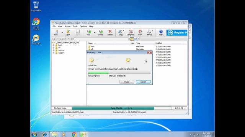The height and width of the screenshot is (137, 245).
Task: Open the Recycle Bin desktop icon
Action: [36, 6]
